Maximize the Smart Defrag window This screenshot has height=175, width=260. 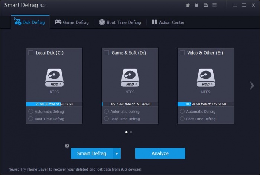click(244, 5)
